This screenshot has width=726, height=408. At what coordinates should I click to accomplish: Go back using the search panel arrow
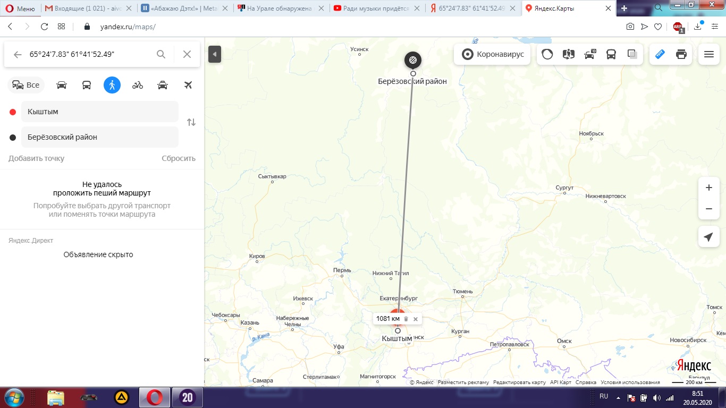point(18,54)
